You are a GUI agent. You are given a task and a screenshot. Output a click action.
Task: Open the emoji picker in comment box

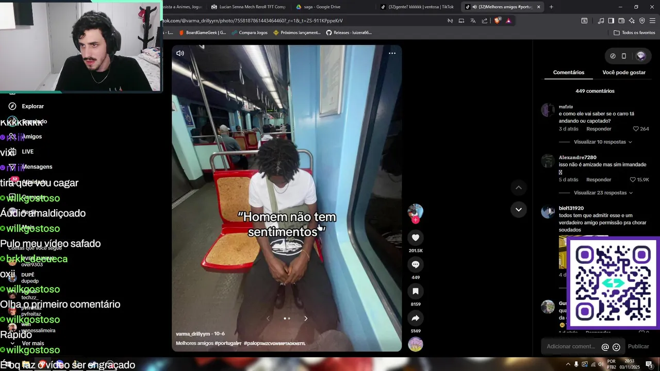(616, 347)
